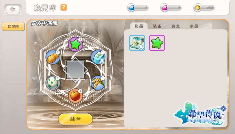
Task: Choose the A-rank scroll in inventory
Action: (137, 43)
